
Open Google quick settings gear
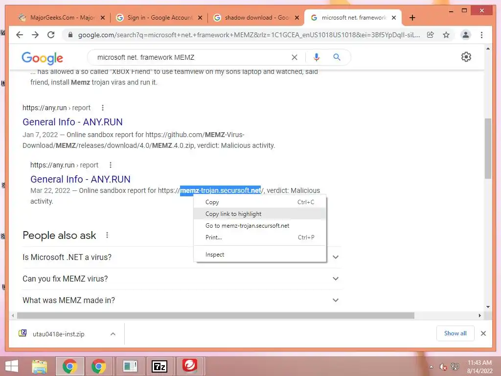[466, 57]
